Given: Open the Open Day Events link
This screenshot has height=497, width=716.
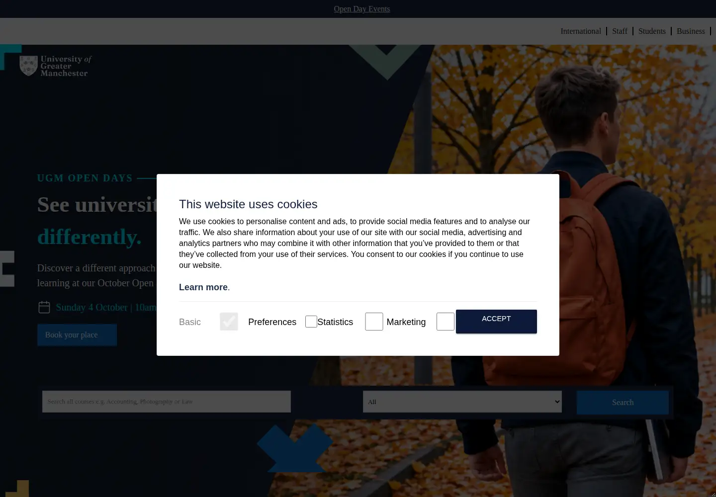Looking at the screenshot, I should point(362,9).
